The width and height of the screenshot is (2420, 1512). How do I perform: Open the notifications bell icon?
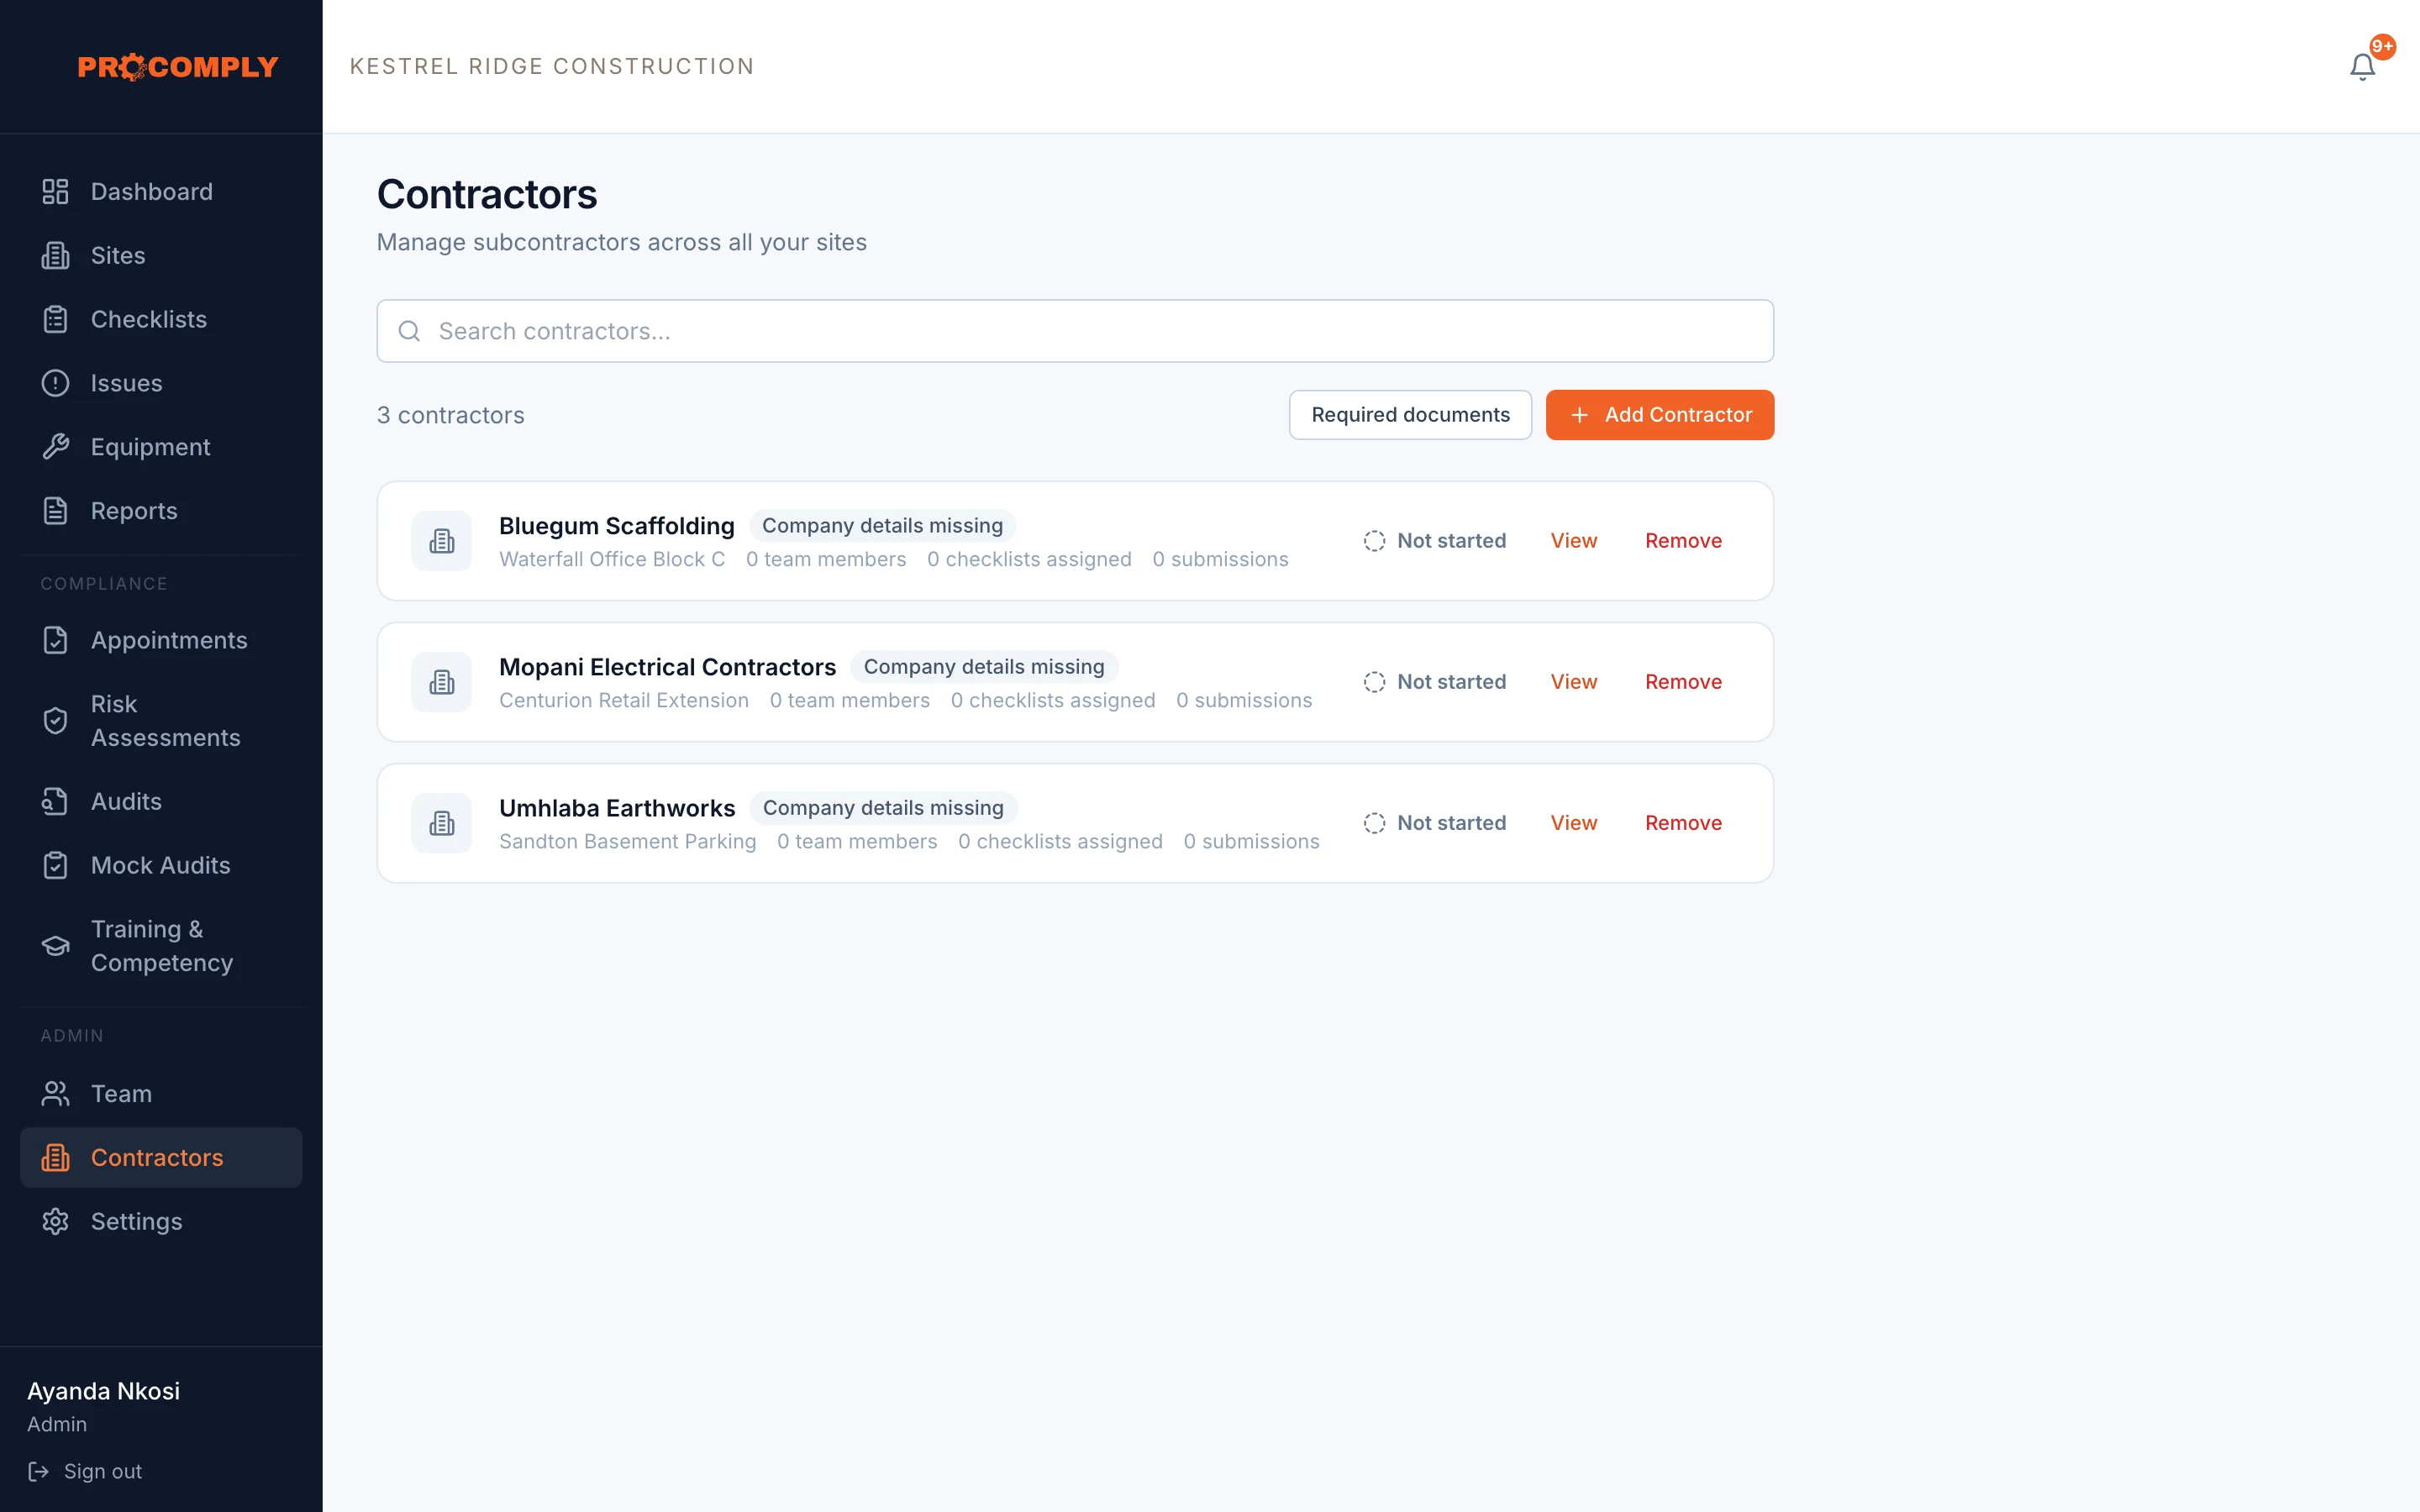pos(2362,67)
